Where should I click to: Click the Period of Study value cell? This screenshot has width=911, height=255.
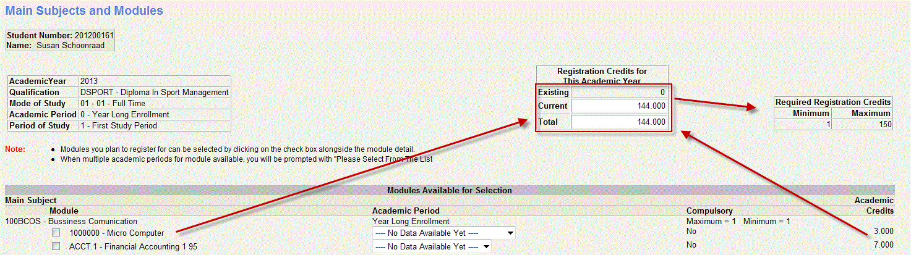[x=155, y=126]
